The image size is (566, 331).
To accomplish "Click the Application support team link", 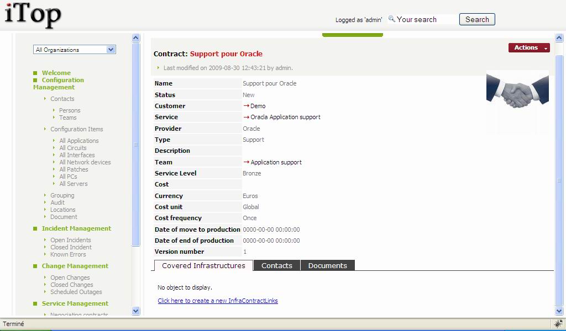I will click(276, 162).
